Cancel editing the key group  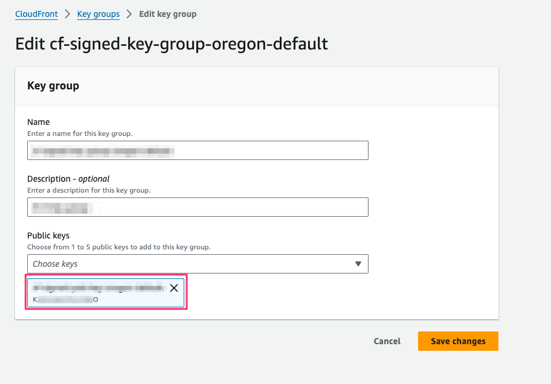tap(387, 341)
